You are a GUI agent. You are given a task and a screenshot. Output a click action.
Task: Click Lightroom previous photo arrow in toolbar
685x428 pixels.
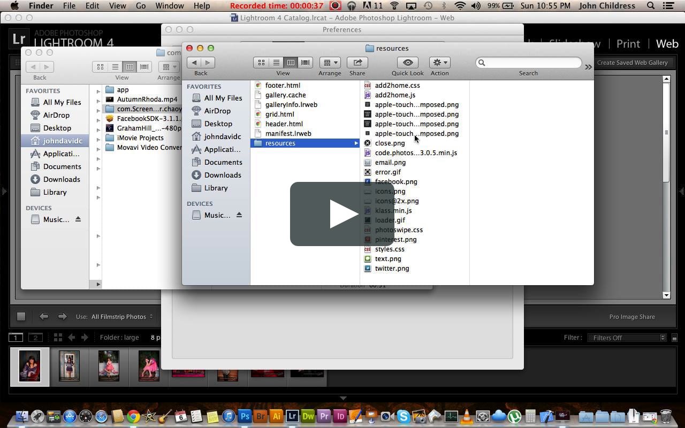point(44,317)
